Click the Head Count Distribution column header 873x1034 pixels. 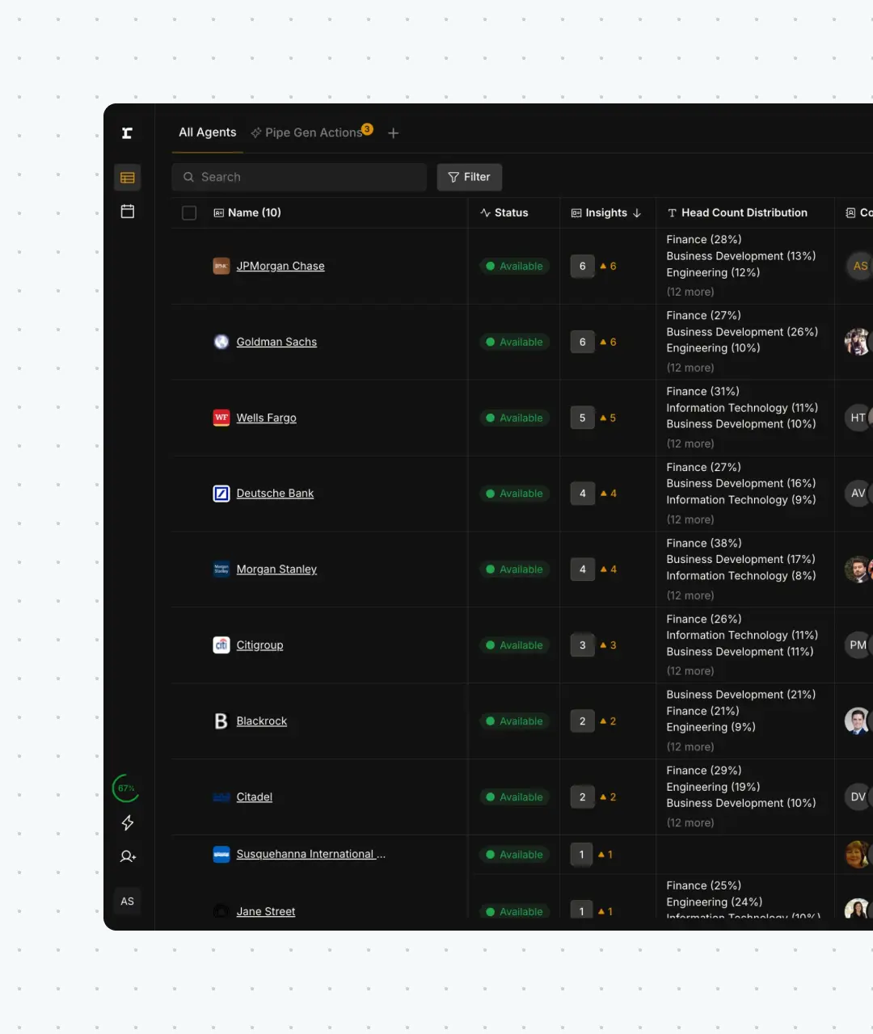point(737,212)
